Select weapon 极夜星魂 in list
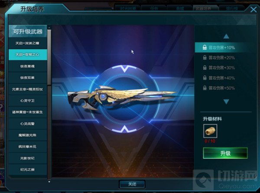This screenshot has width=260, height=193. click(x=28, y=66)
